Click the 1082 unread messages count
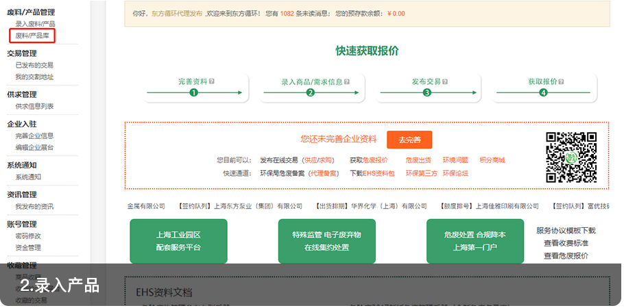This screenshot has width=624, height=308. (x=287, y=14)
